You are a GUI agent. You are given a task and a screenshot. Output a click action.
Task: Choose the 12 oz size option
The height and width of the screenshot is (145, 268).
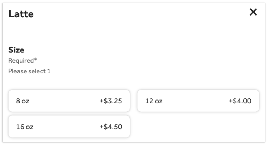198,101
